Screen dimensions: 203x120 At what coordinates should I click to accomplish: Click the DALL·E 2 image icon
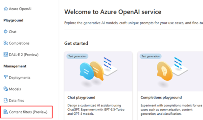(x=6, y=54)
